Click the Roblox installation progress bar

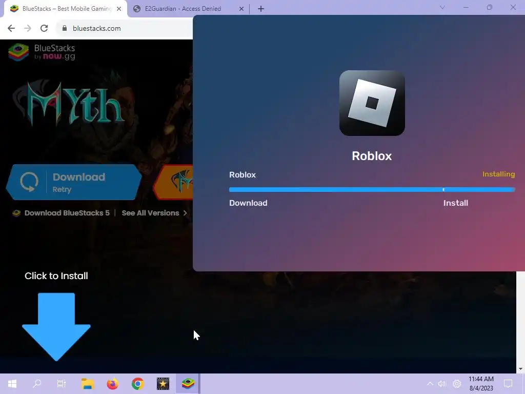pos(372,190)
